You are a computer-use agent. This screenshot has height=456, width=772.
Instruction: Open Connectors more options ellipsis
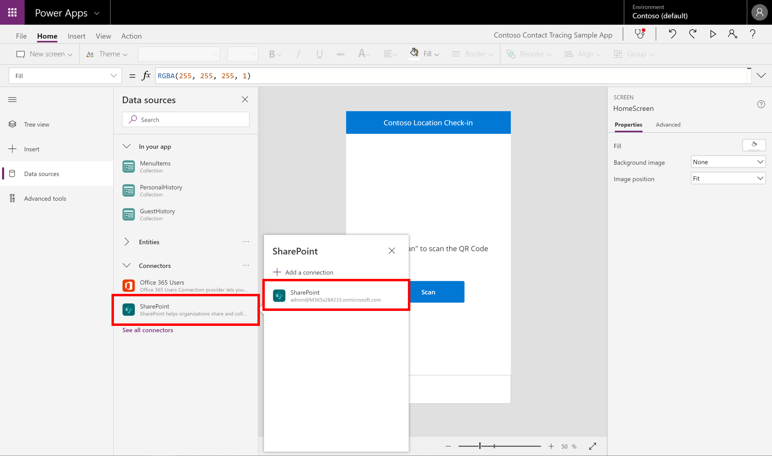246,265
